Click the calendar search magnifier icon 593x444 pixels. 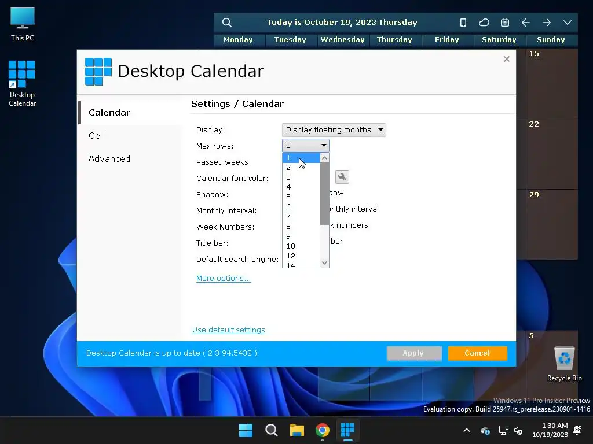pyautogui.click(x=226, y=23)
